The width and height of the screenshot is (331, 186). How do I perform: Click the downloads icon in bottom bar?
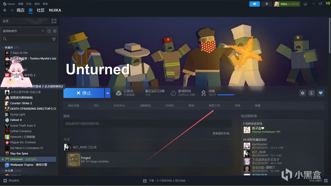tap(145, 181)
